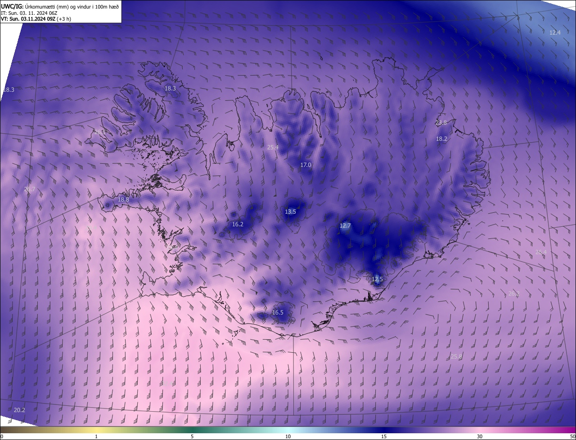Click the 26.7 value on the map
Viewport: 576px width, 440px height.
click(x=29, y=189)
